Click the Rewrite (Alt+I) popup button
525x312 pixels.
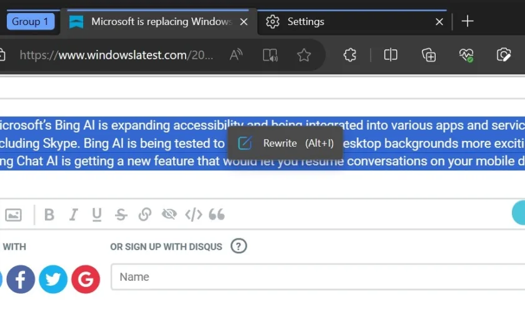pyautogui.click(x=285, y=143)
